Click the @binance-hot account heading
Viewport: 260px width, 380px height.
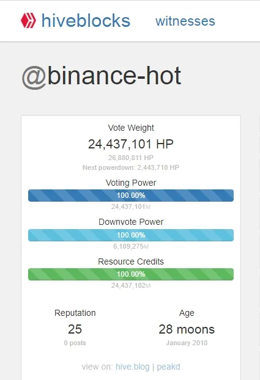(102, 76)
